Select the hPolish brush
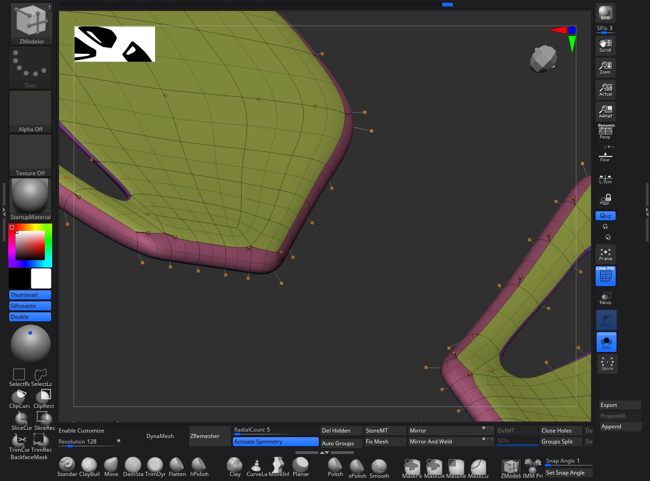The width and height of the screenshot is (650, 481). click(199, 466)
